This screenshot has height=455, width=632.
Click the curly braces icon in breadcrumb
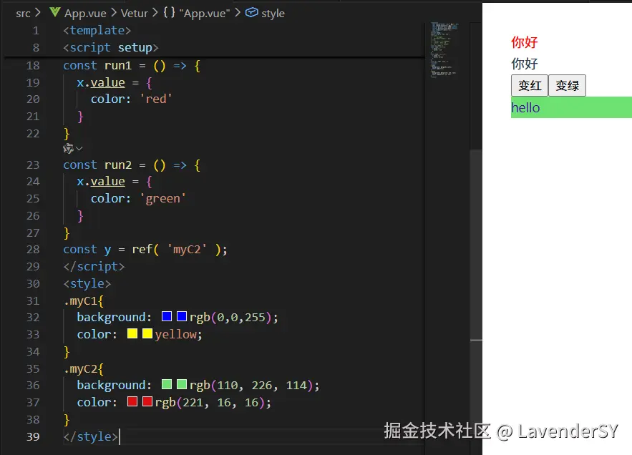169,13
